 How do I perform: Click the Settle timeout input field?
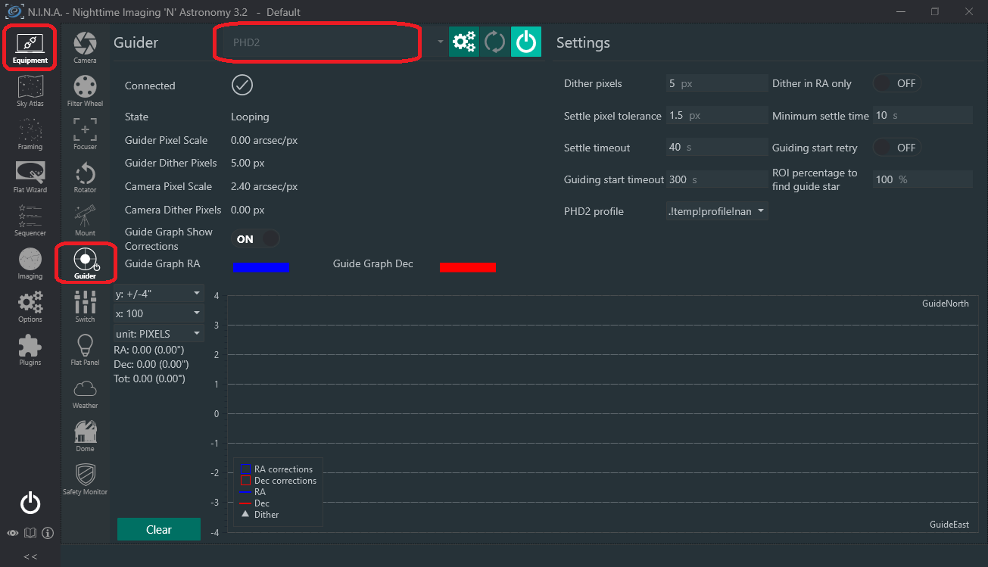click(715, 148)
